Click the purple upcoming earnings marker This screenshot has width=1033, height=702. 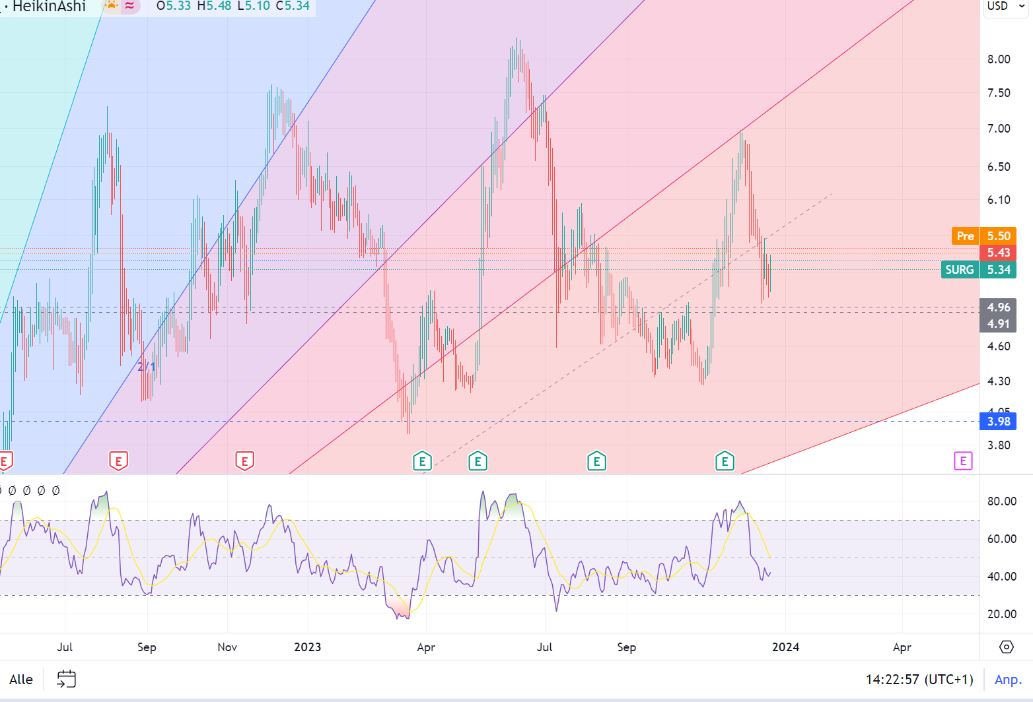click(963, 461)
